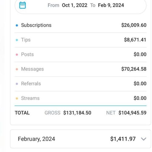The width and height of the screenshot is (152, 152).
Task: Click the purple Referrals color dot
Action: point(17,84)
